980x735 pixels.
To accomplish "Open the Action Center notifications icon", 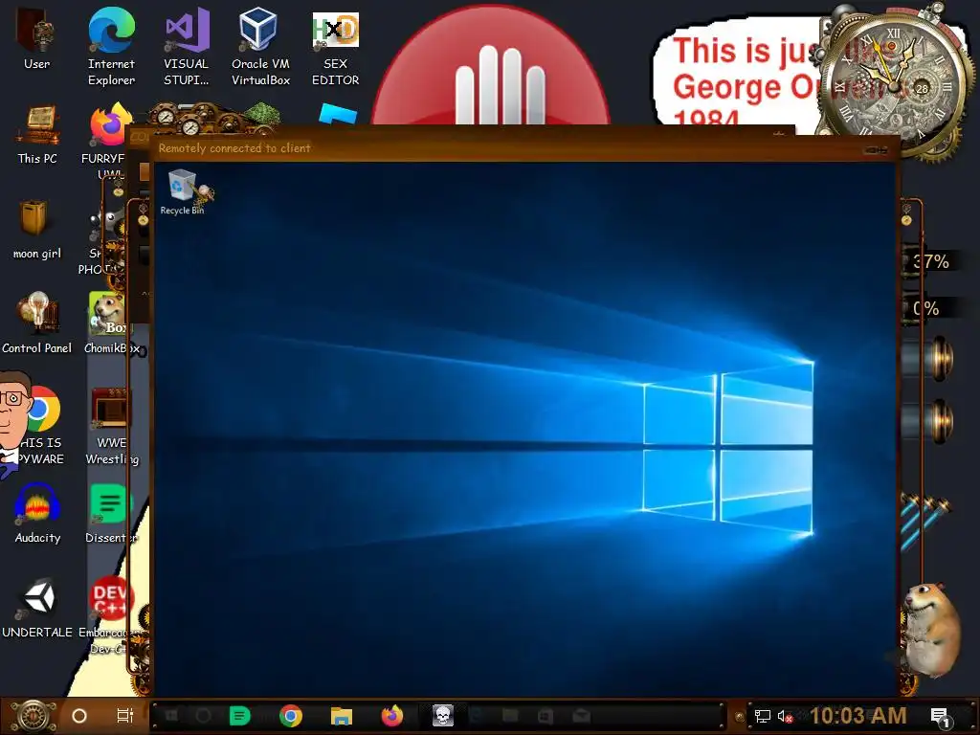I will pos(941,718).
